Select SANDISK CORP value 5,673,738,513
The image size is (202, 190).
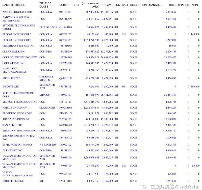(x=91, y=125)
